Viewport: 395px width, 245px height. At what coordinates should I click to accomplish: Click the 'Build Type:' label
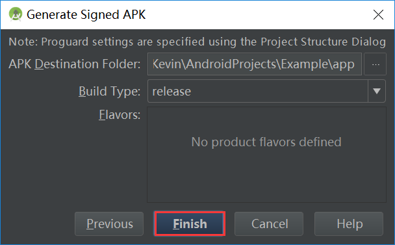pos(110,91)
